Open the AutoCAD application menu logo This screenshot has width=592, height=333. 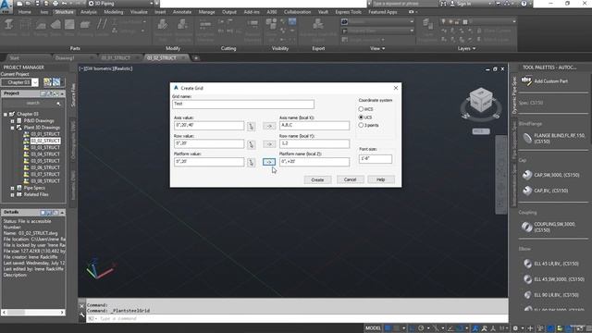6,6
